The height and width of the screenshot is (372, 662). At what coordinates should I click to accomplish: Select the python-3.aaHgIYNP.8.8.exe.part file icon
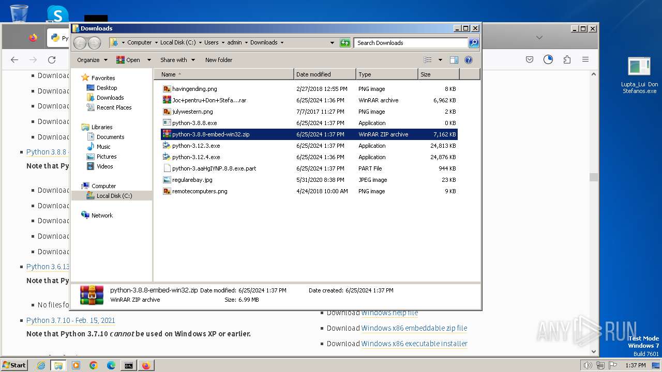(x=167, y=168)
